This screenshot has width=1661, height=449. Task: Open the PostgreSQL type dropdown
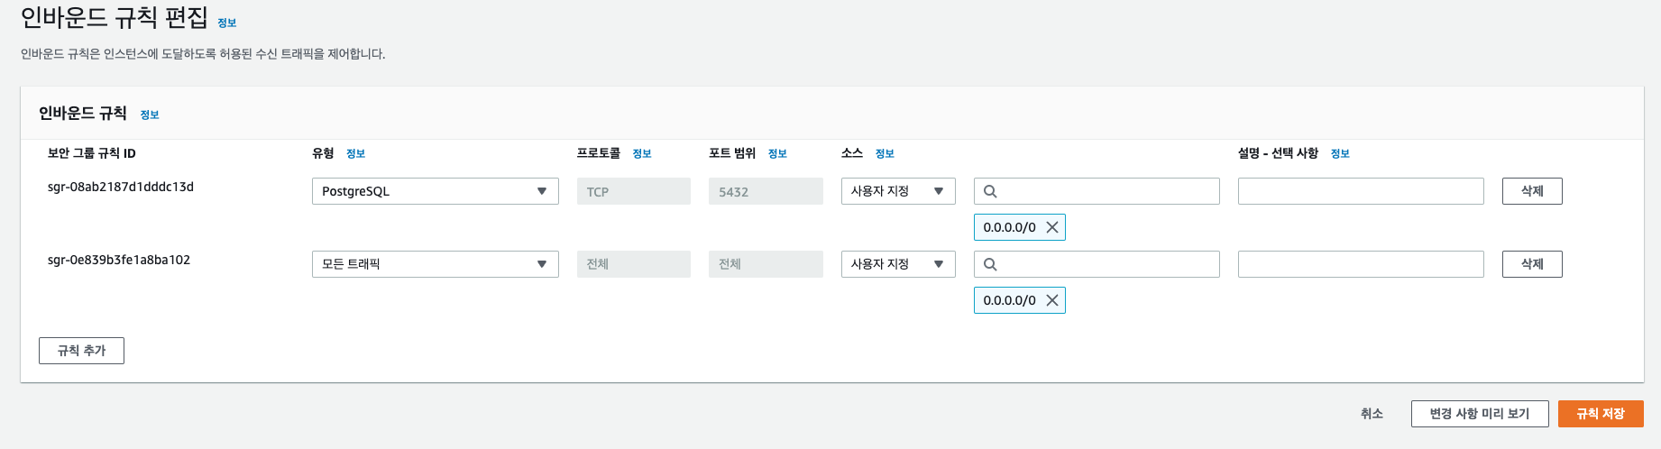click(x=436, y=191)
